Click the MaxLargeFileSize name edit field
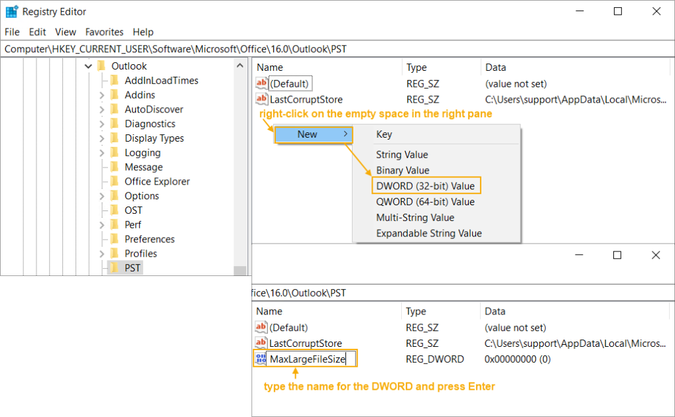The image size is (675, 417). pyautogui.click(x=311, y=359)
